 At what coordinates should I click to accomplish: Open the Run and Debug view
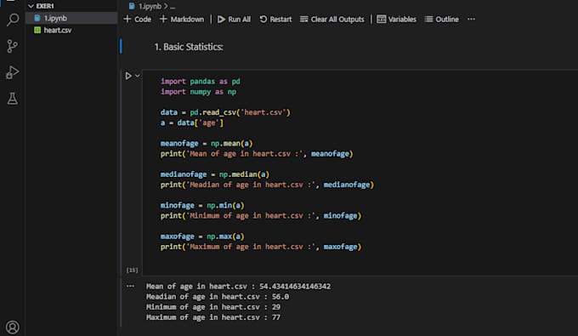pos(12,72)
